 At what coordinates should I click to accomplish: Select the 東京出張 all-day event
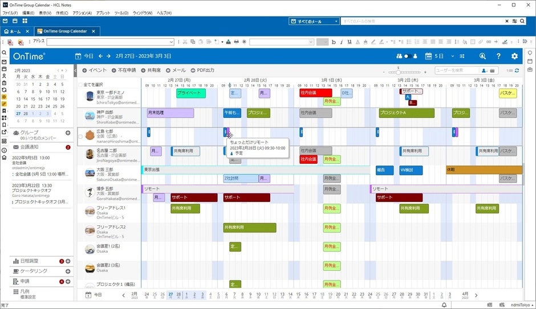pos(255,170)
